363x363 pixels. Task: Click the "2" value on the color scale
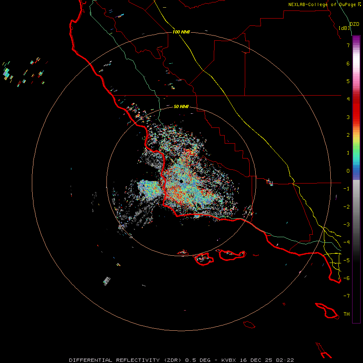click(348, 135)
